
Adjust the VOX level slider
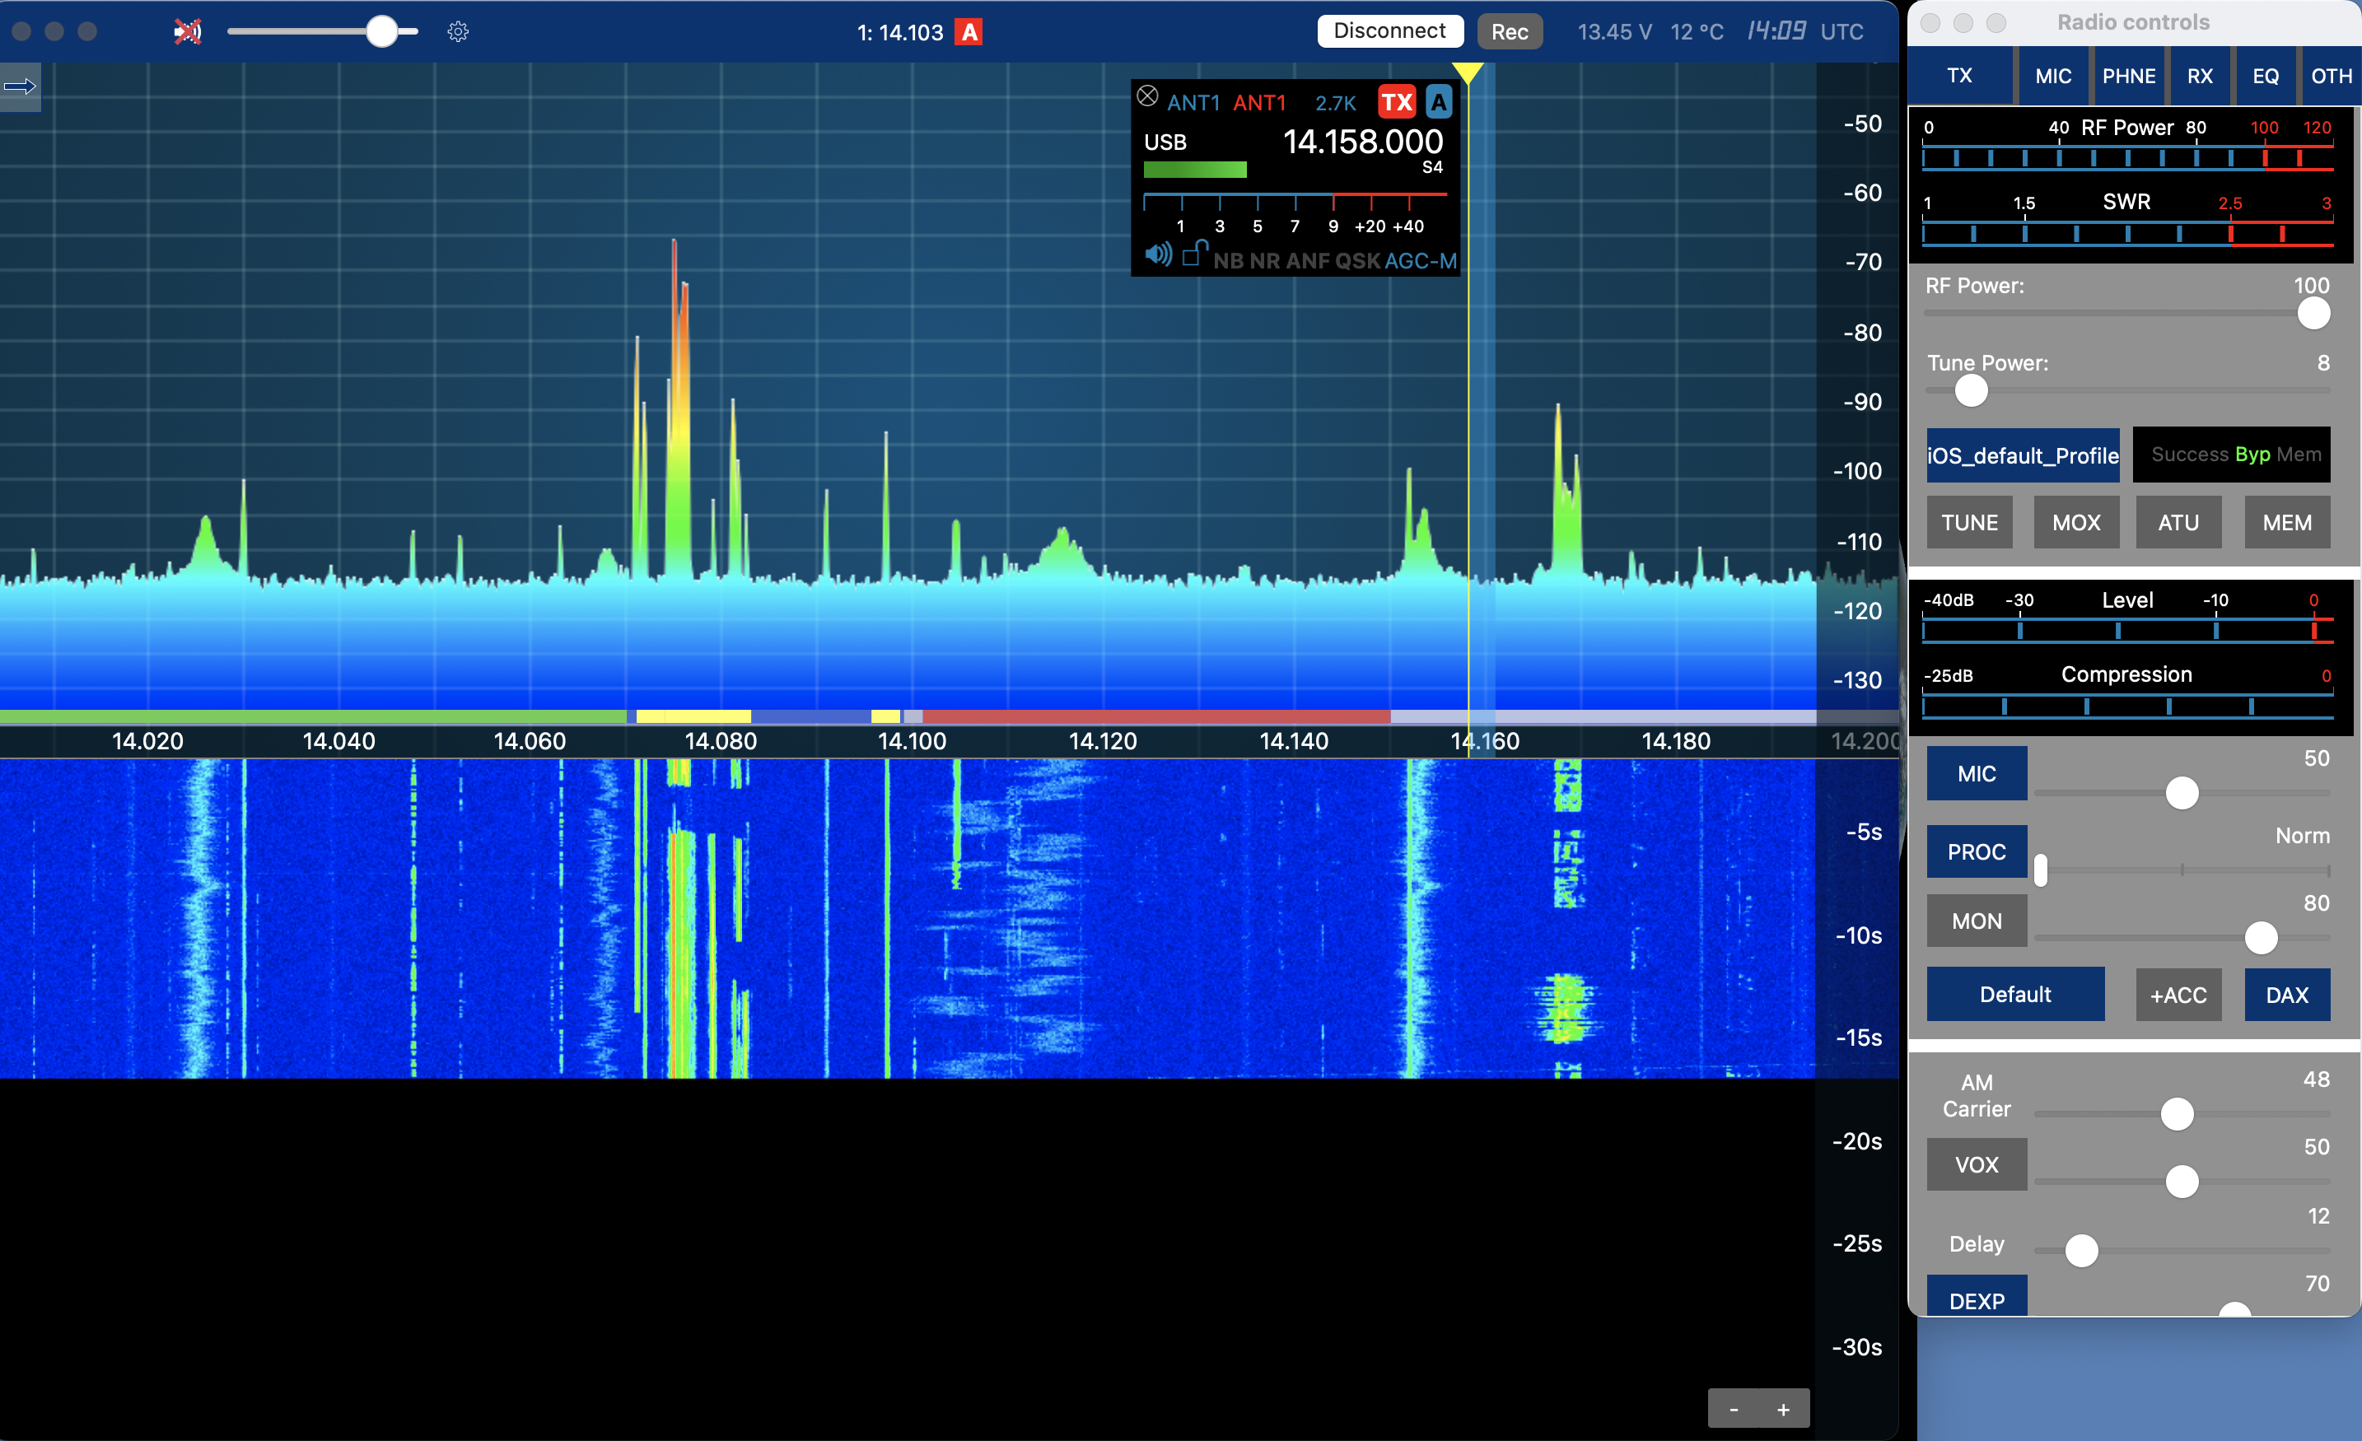(x=2182, y=1181)
